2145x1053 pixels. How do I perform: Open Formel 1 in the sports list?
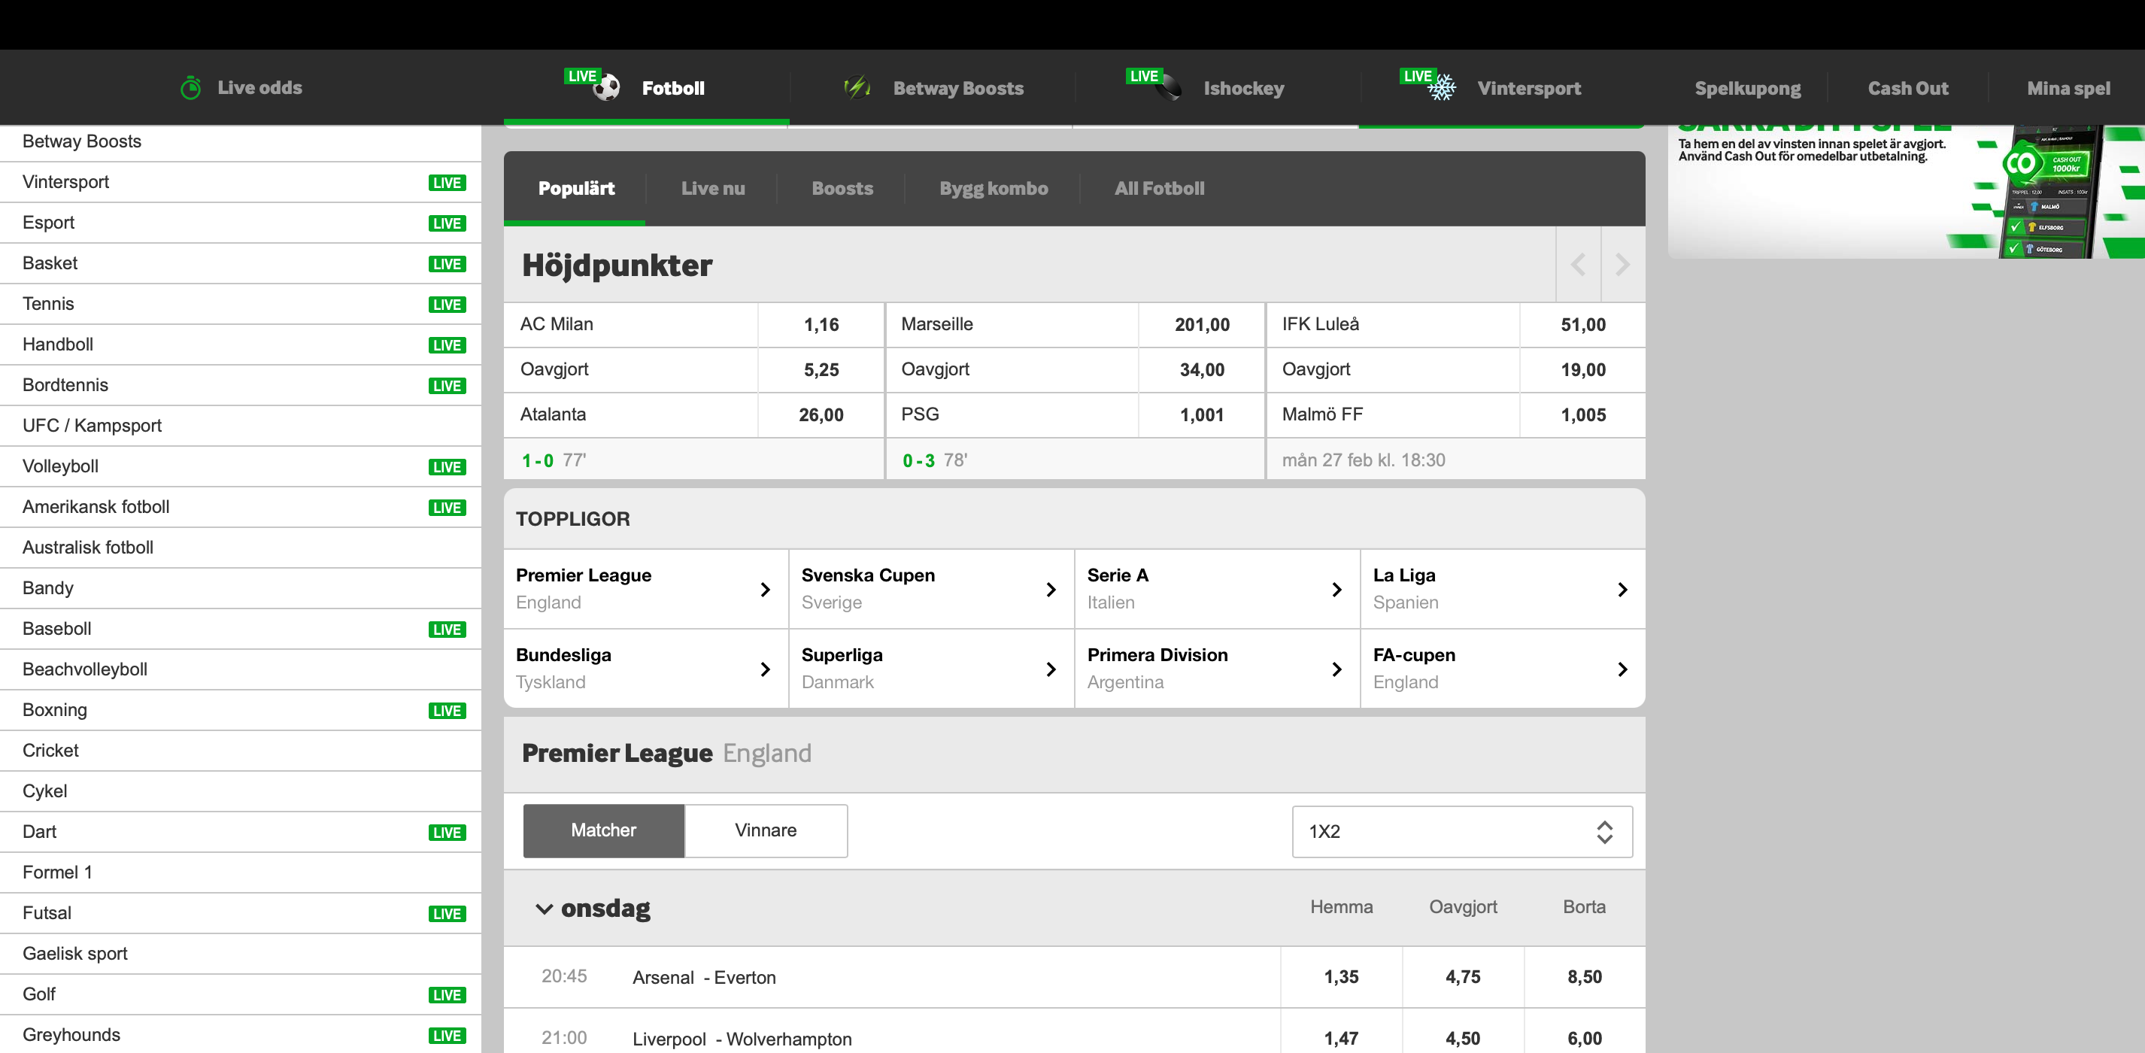241,872
